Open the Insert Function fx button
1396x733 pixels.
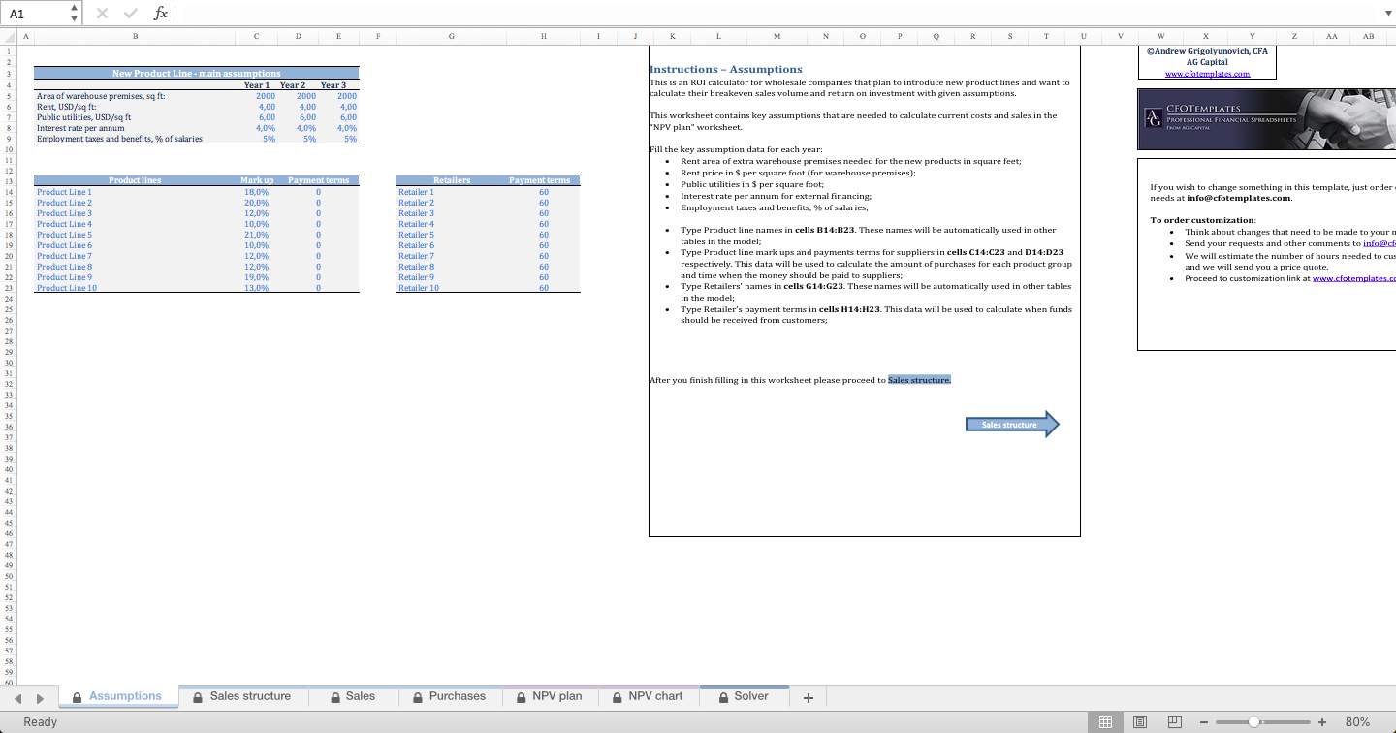161,13
